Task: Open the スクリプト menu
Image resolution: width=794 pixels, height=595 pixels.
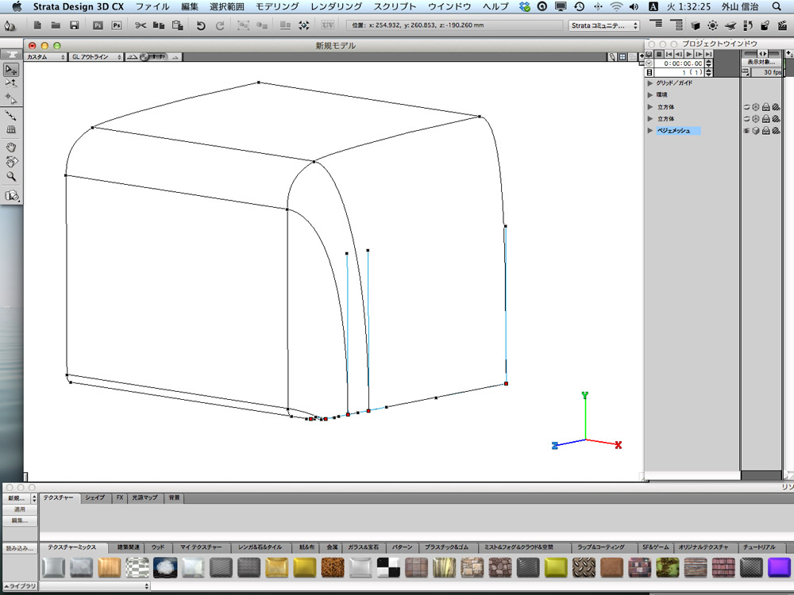Action: (x=395, y=6)
